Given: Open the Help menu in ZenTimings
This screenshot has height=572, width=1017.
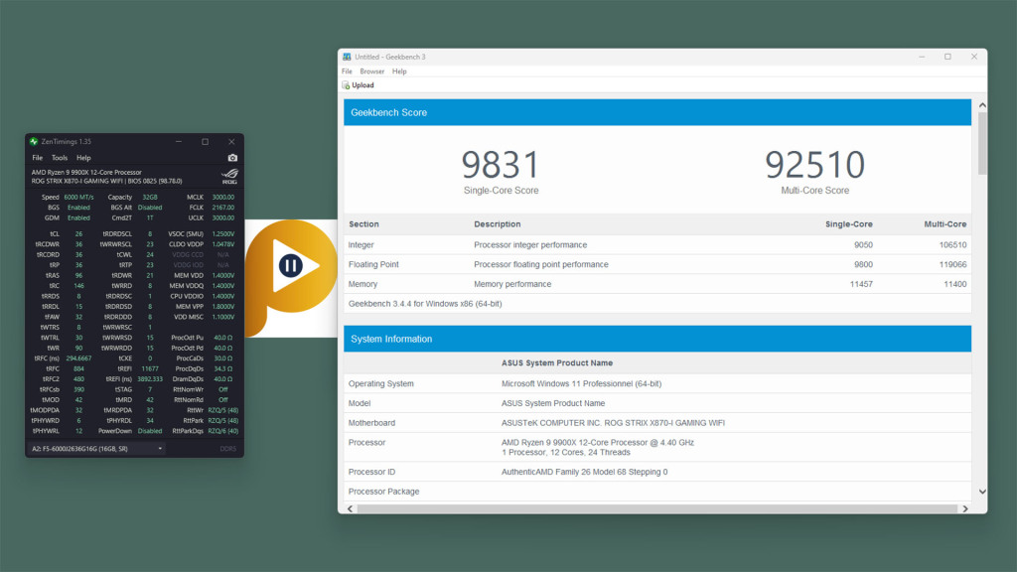Looking at the screenshot, I should tap(83, 158).
